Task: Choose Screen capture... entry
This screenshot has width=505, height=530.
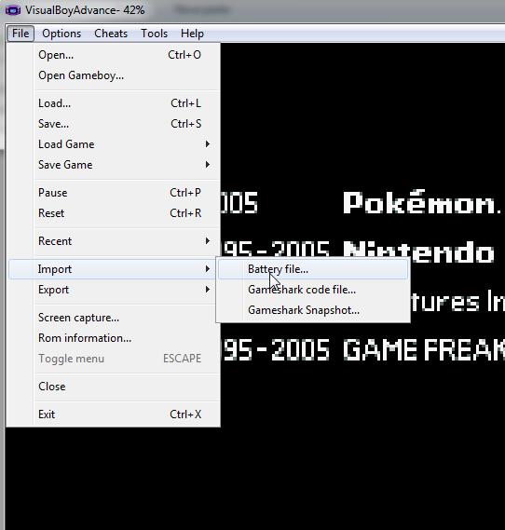Action: coord(114,318)
